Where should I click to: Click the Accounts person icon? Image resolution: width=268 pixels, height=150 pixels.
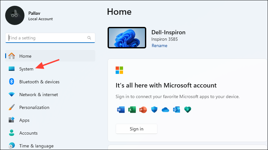tap(12, 133)
